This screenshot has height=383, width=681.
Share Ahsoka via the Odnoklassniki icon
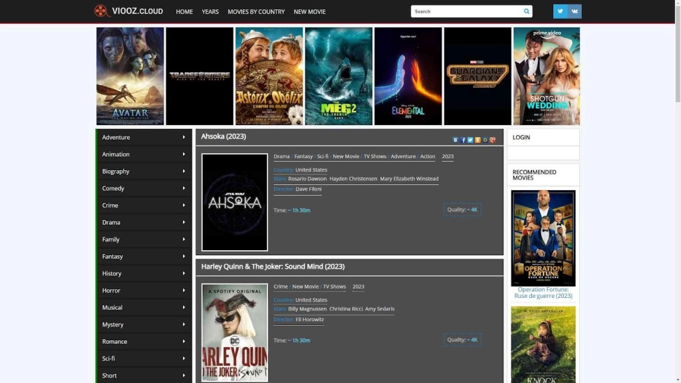point(477,140)
